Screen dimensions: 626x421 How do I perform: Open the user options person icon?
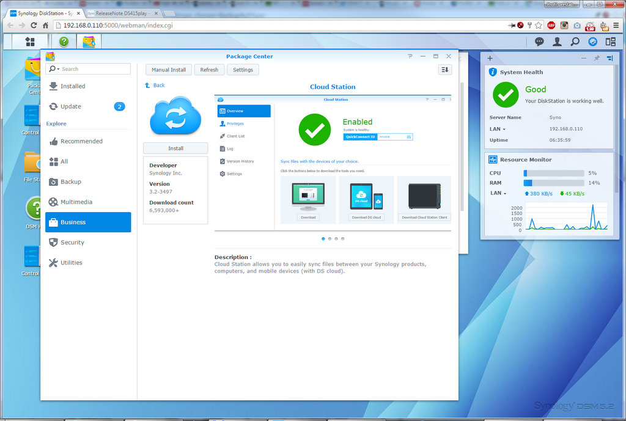[557, 42]
